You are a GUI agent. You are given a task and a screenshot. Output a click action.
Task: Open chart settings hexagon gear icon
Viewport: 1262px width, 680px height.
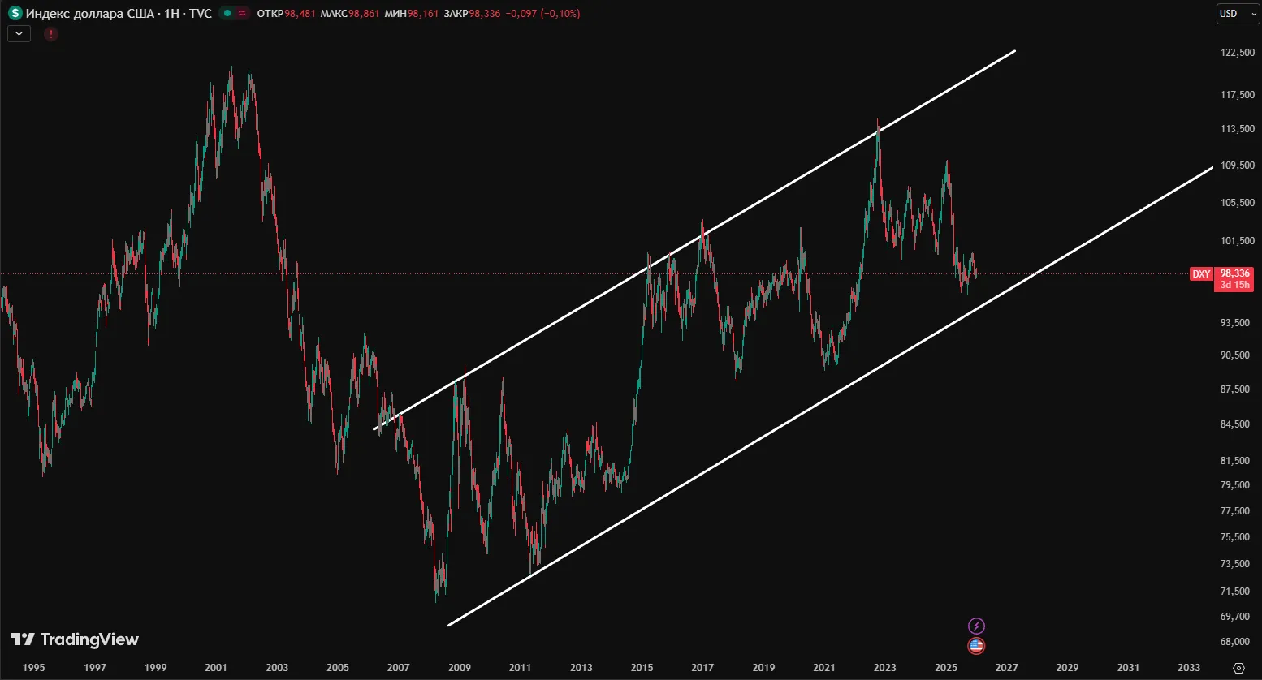click(x=1238, y=668)
